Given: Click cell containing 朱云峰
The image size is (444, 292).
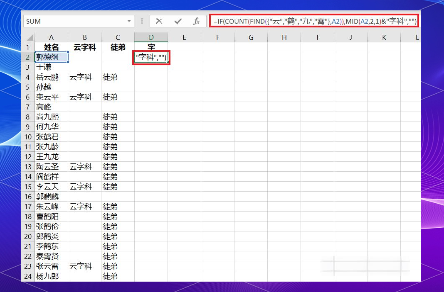Looking at the screenshot, I should pyautogui.click(x=51, y=207).
